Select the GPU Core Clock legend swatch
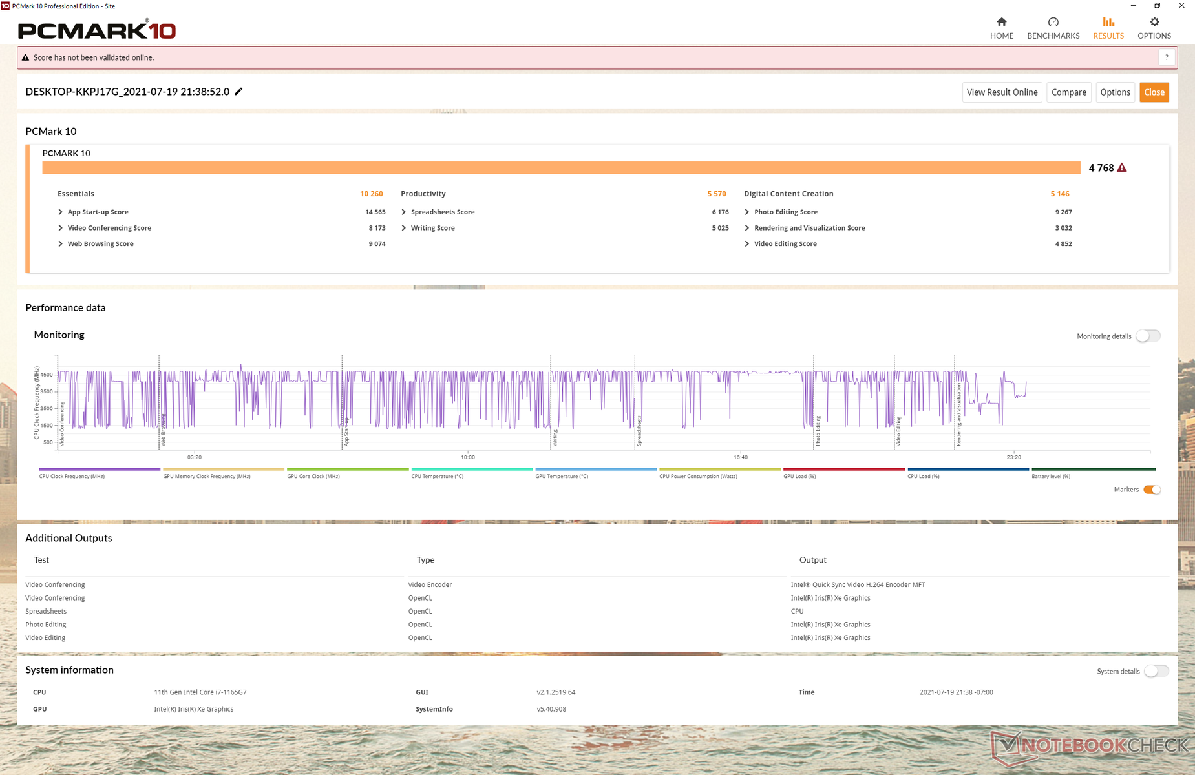 [348, 470]
